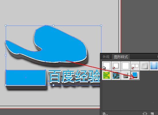Click the top-left selection bounding box handle

pos(6,26)
